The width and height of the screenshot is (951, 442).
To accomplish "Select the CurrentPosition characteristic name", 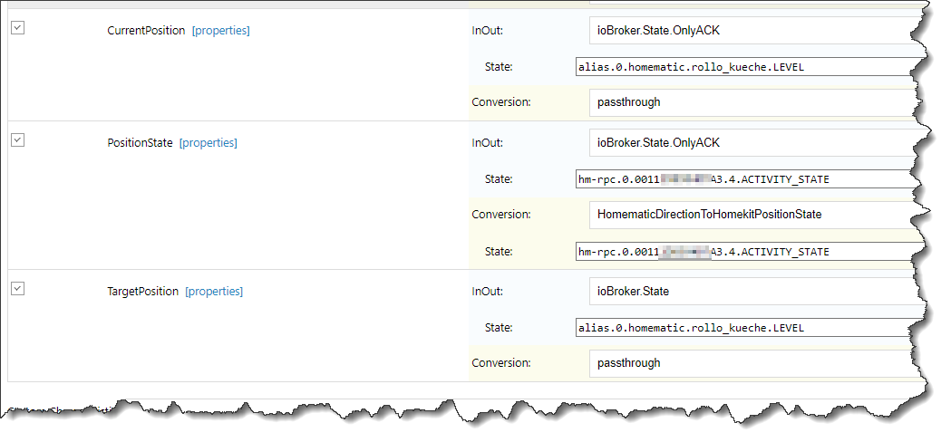I will (146, 30).
